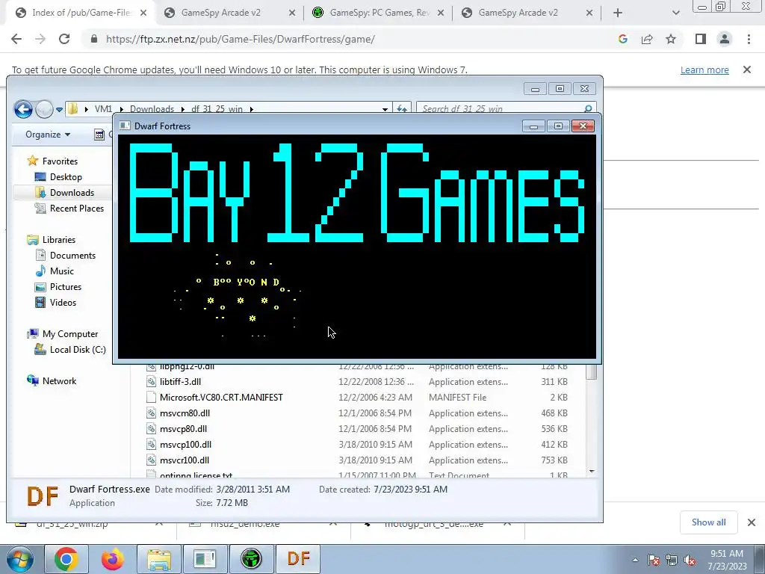This screenshot has width=765, height=574.
Task: Click the Dwarf Fortress DF taskbar icon
Action: (x=298, y=559)
